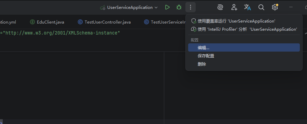307x124 pixels.
Task: Open IDE settings gear icon
Action: coord(275,8)
